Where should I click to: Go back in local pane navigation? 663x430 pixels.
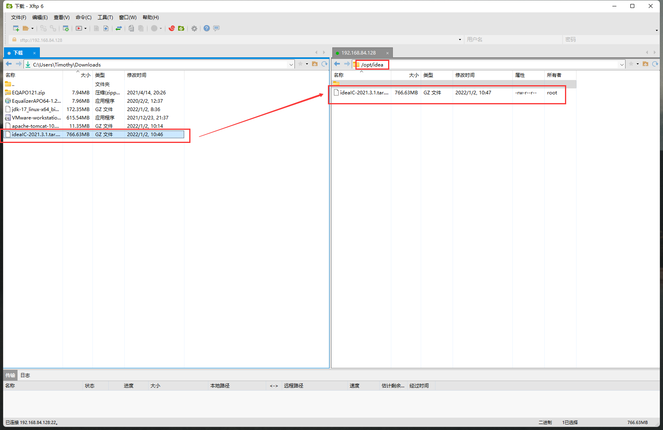(x=9, y=64)
